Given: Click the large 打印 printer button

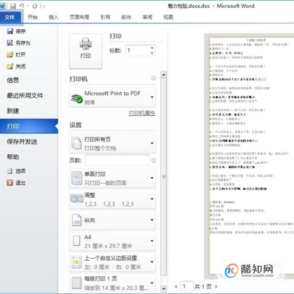Looking at the screenshot, I should point(85,51).
